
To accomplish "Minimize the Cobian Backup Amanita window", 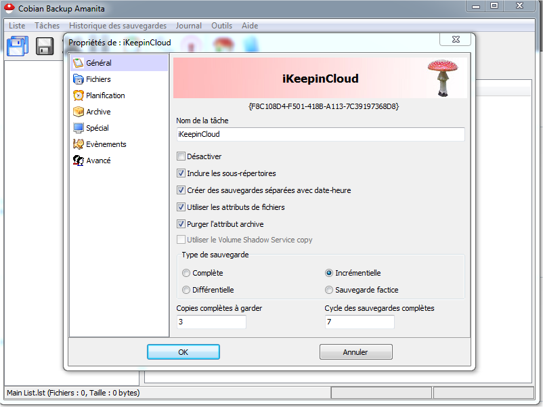I will [476, 6].
